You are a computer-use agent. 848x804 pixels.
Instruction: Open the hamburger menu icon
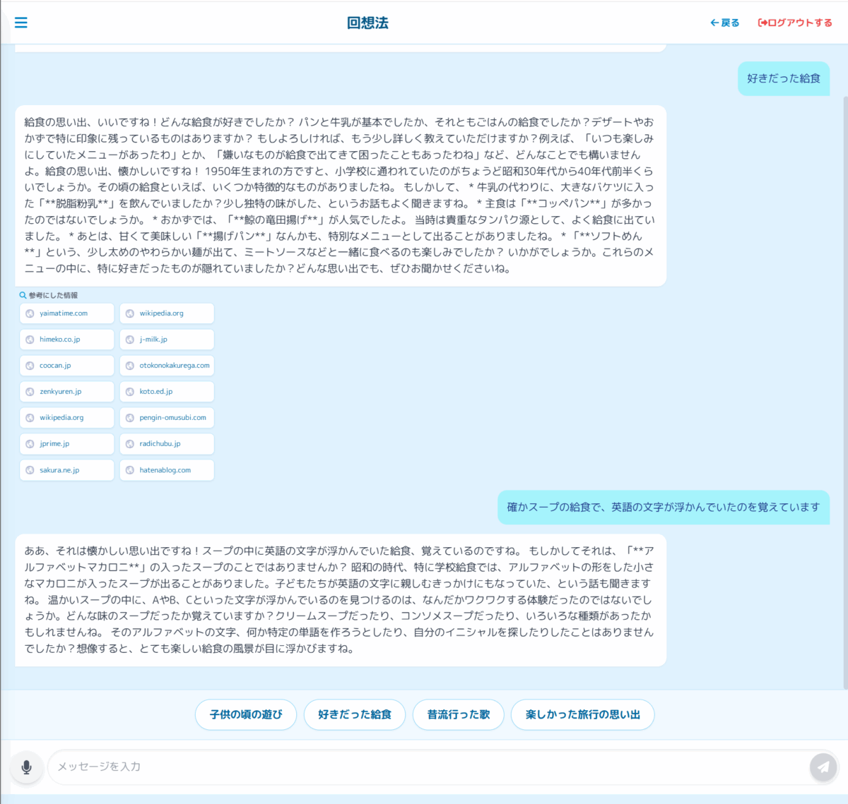[21, 23]
